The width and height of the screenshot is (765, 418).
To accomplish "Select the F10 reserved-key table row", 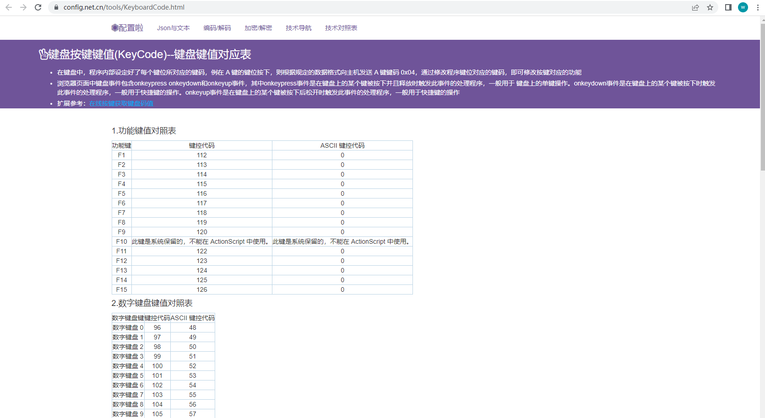I will (261, 241).
